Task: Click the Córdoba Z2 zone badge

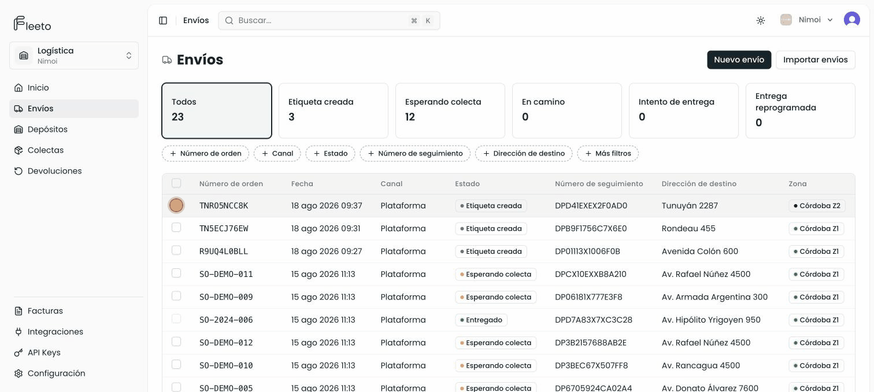Action: (x=817, y=206)
